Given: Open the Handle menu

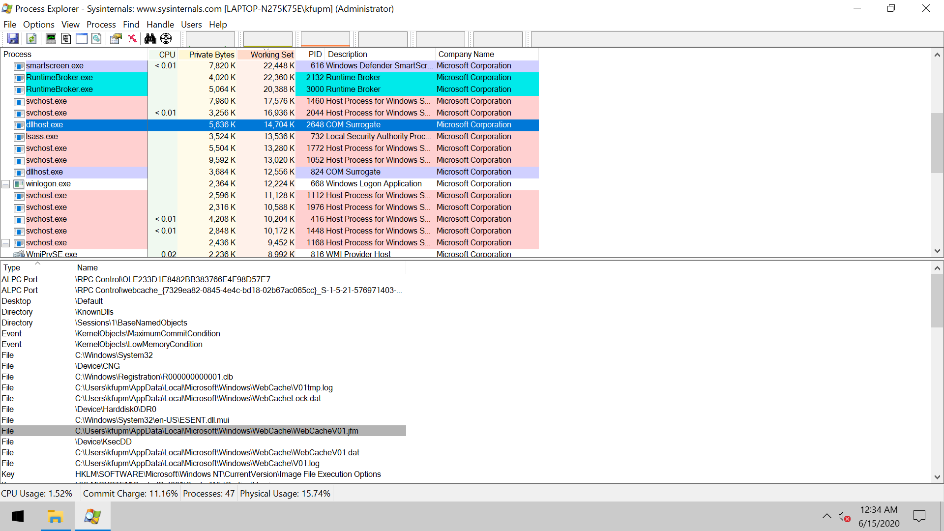Looking at the screenshot, I should click(160, 24).
